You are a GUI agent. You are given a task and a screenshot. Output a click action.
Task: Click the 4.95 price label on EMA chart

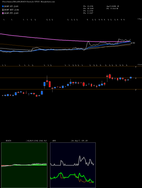point(133,43)
